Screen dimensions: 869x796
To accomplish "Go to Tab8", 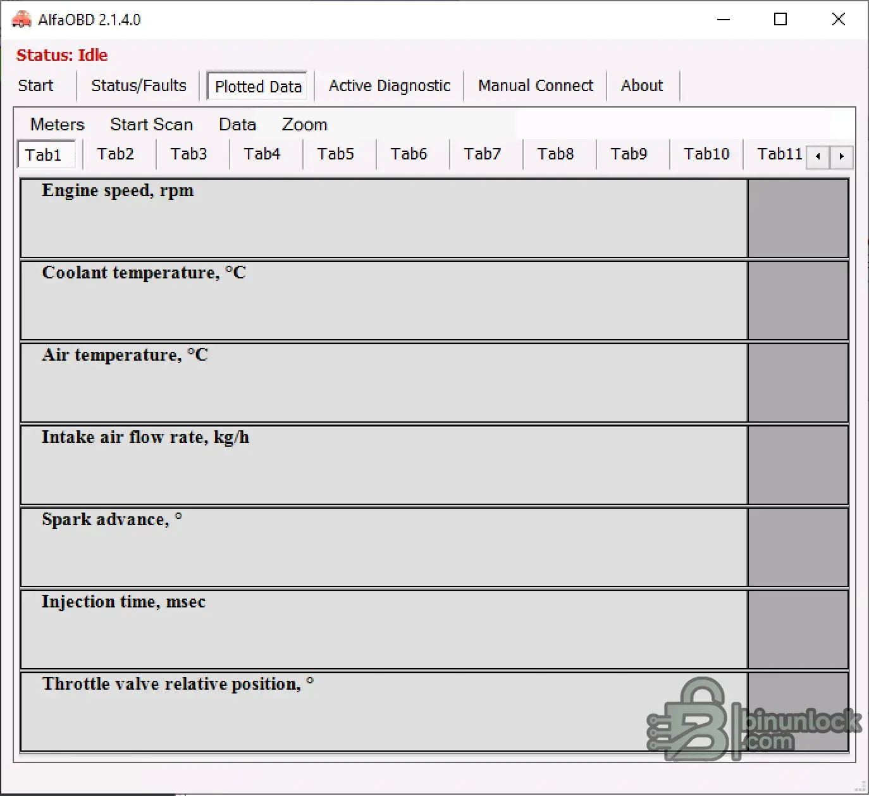I will click(x=556, y=154).
